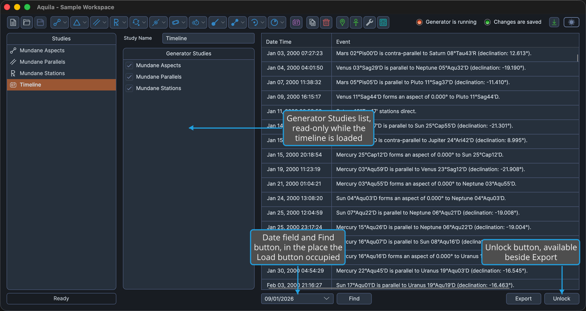Viewport: 586px width, 311px height.
Task: Click the triangle pattern toolbar icon
Action: (x=77, y=22)
